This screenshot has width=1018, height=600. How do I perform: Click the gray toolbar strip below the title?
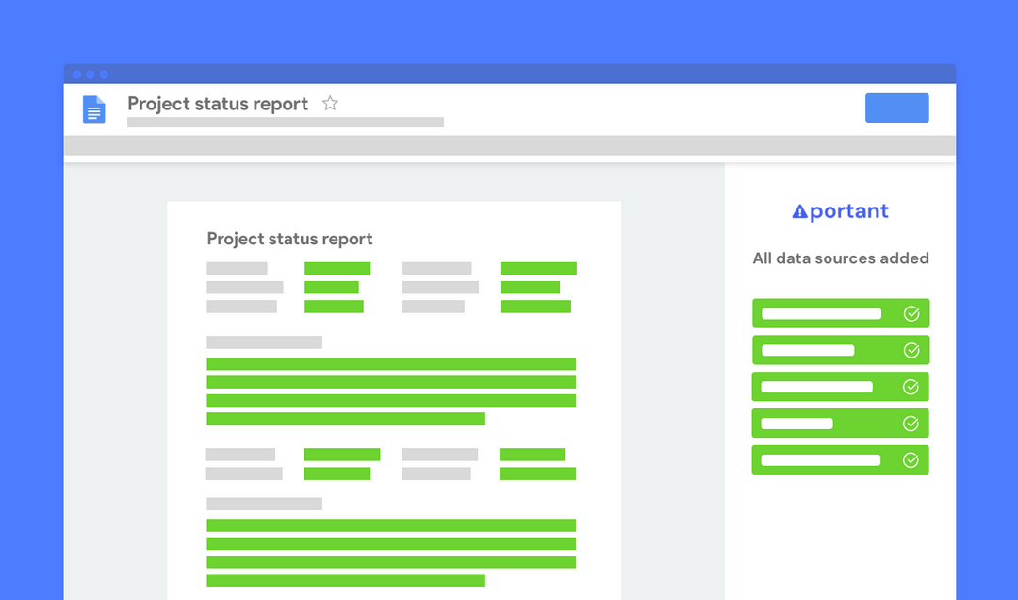pos(509,145)
